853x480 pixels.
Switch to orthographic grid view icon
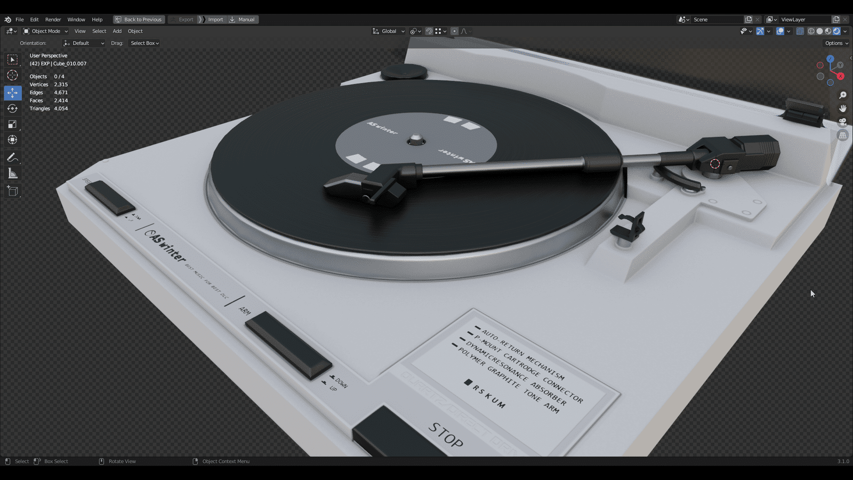pyautogui.click(x=843, y=135)
